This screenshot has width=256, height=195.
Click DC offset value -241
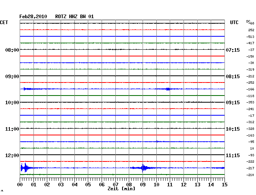(250, 109)
